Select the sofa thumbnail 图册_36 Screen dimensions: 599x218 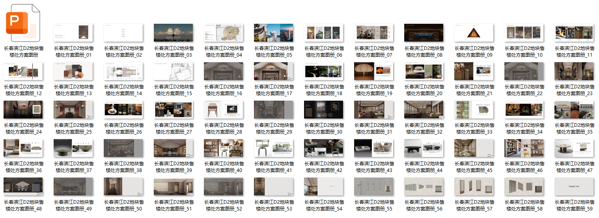click(23, 148)
